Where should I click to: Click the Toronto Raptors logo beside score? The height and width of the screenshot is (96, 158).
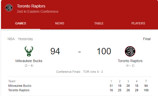(130, 51)
